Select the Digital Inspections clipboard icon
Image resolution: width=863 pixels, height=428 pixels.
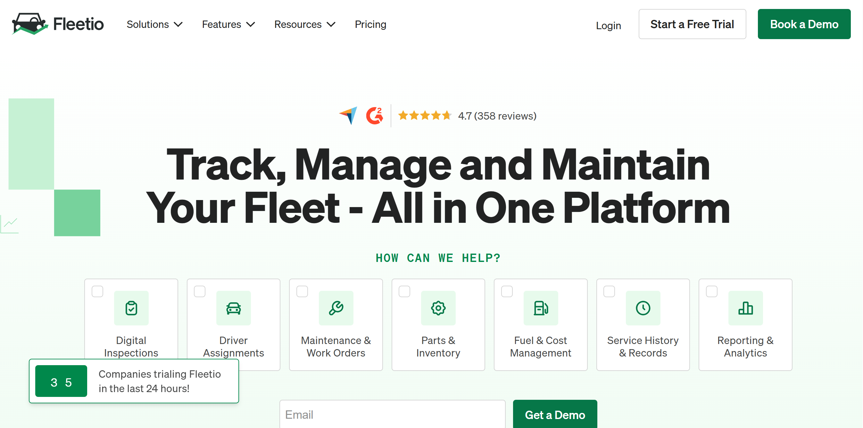coord(131,308)
